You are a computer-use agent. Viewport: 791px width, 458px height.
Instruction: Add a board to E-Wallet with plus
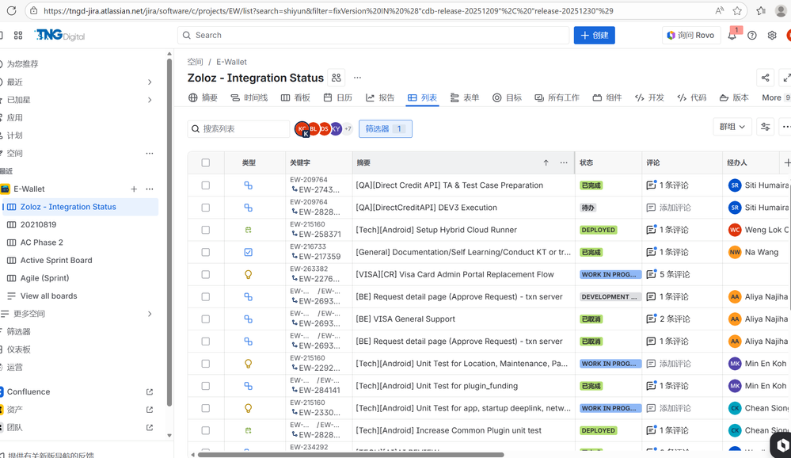pyautogui.click(x=134, y=189)
